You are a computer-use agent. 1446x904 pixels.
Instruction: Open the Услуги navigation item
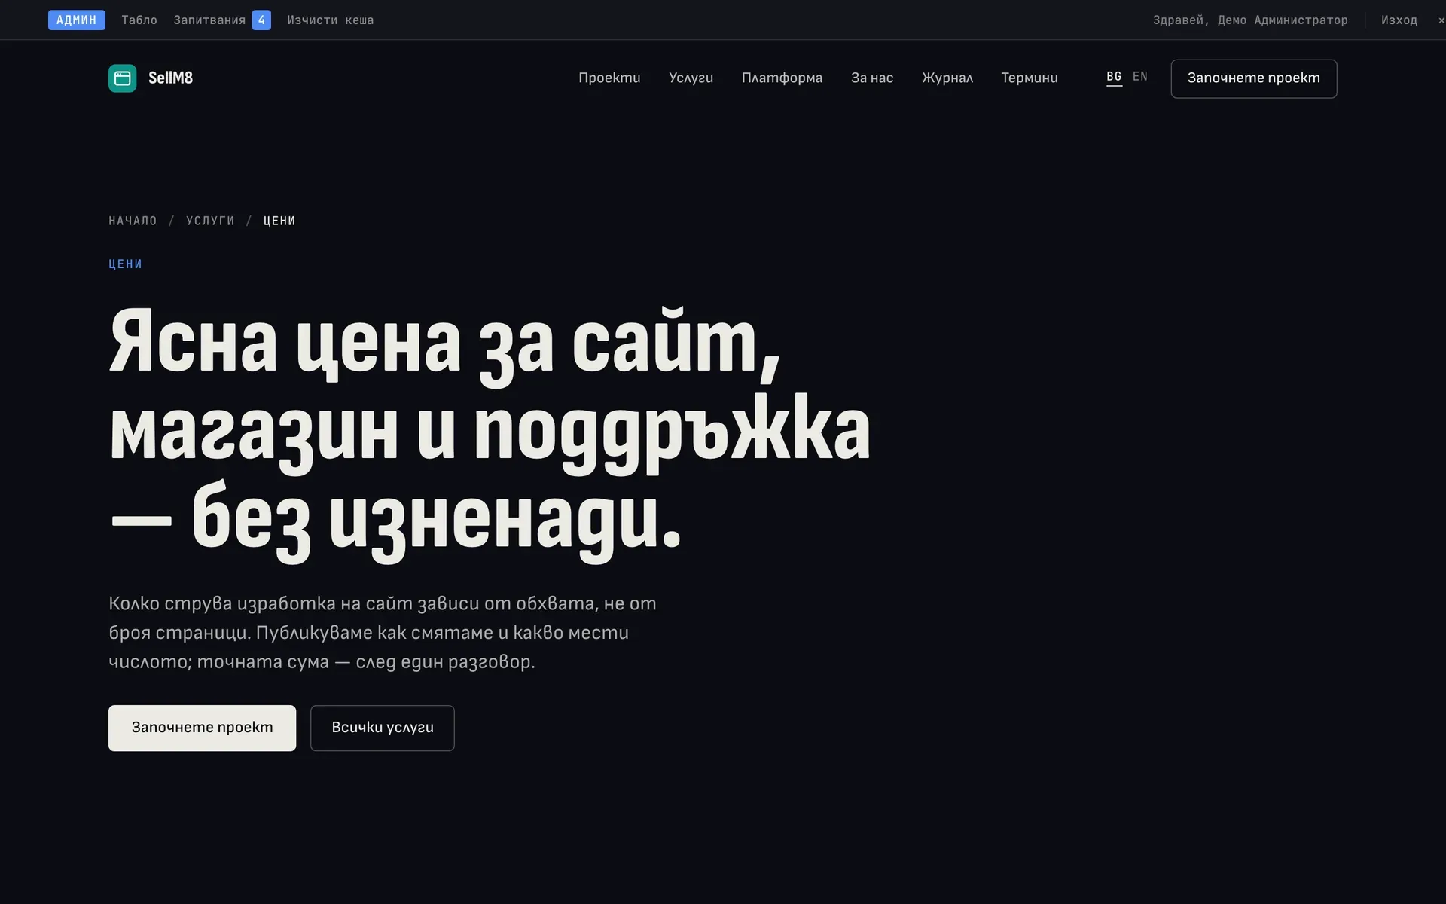click(x=691, y=78)
